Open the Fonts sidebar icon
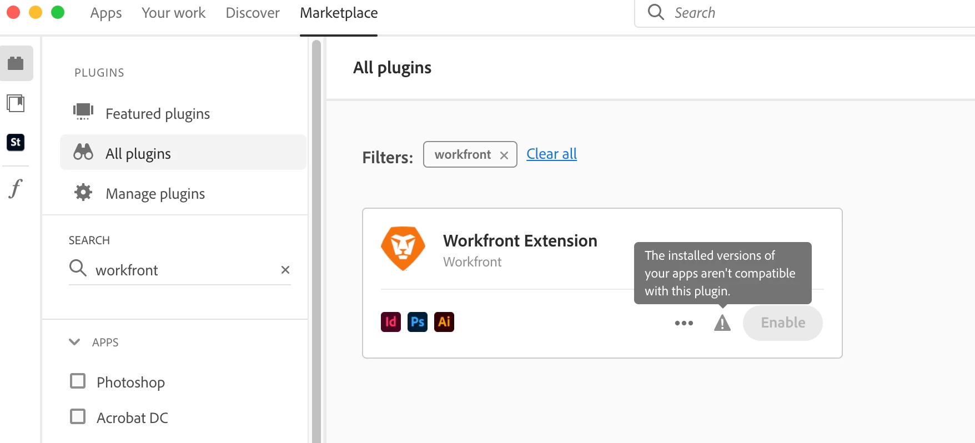The image size is (975, 443). (x=16, y=189)
